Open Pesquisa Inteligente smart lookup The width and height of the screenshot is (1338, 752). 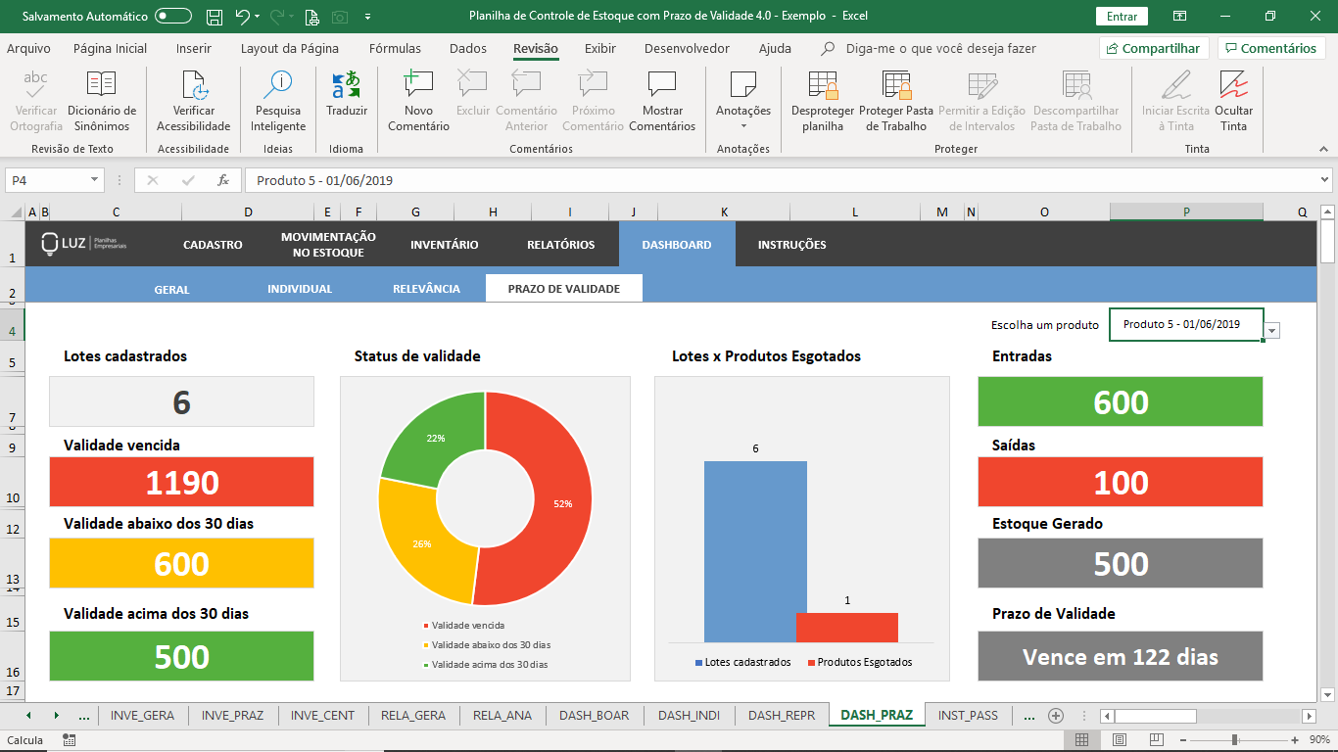coord(278,86)
